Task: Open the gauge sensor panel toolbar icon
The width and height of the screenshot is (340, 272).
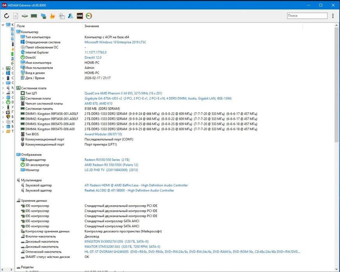Action: coord(89,16)
